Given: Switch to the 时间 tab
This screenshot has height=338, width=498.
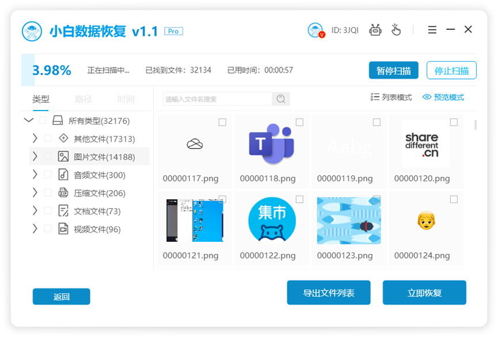Looking at the screenshot, I should (126, 99).
